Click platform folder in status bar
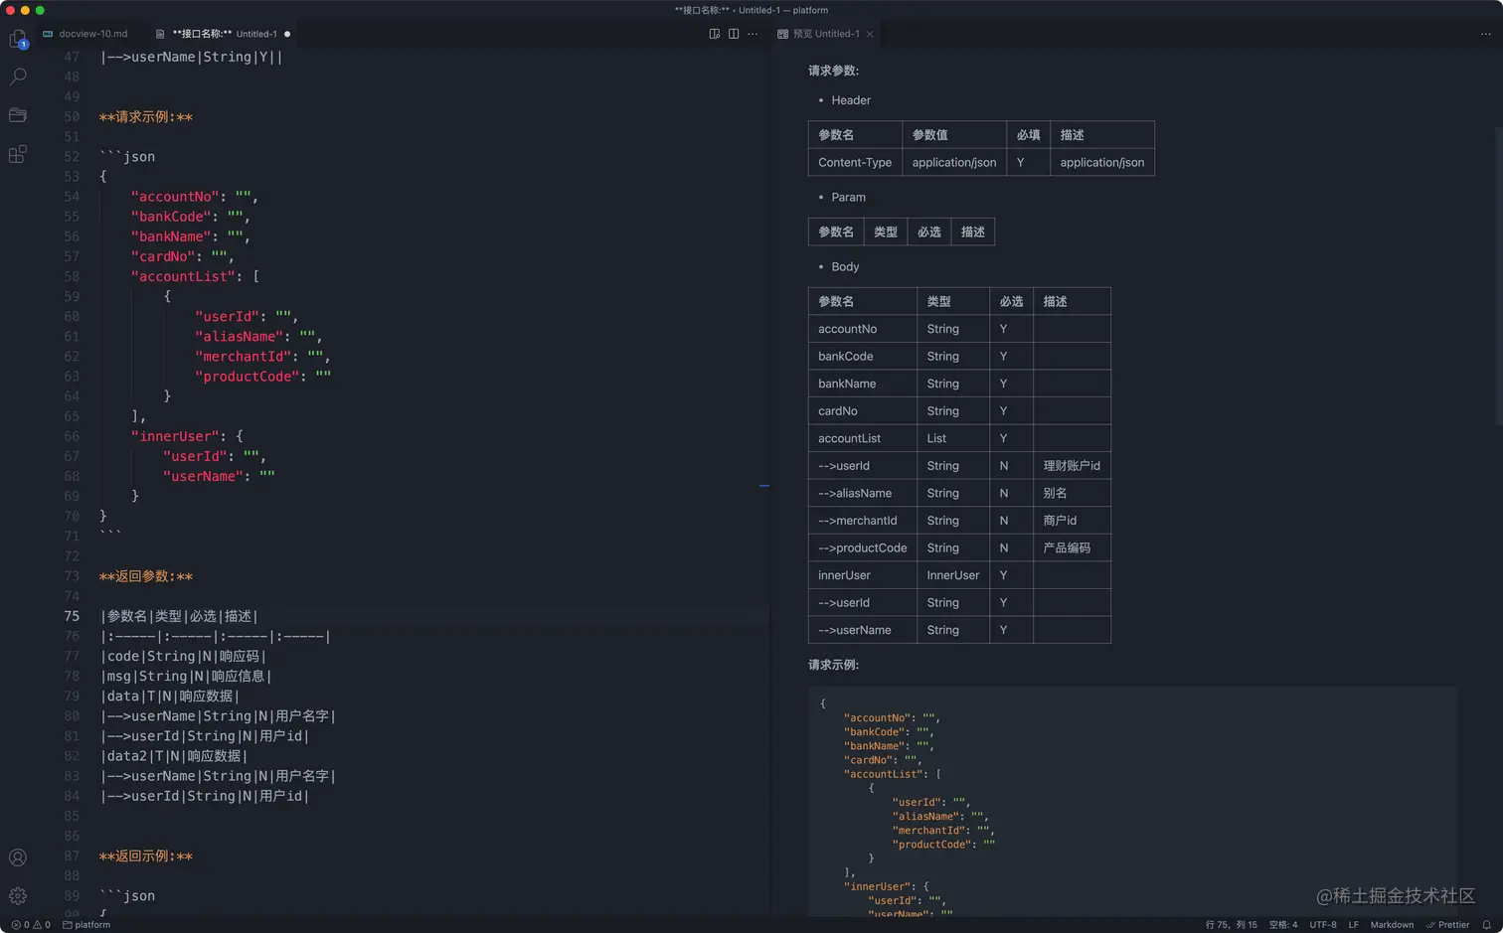Screen dimensions: 1503x933 tap(86, 925)
